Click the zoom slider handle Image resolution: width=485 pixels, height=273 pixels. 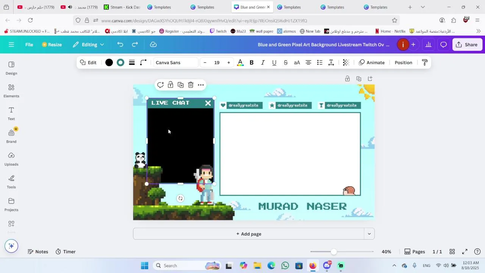coord(334,252)
